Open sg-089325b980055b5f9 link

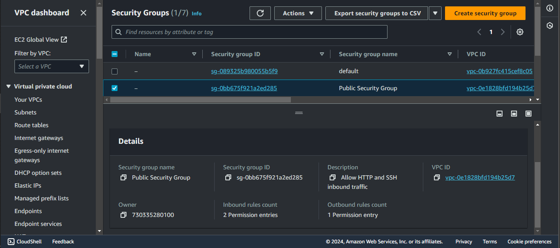point(244,71)
